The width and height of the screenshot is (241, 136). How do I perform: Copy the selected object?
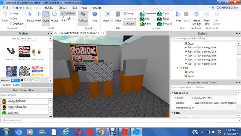14,14
